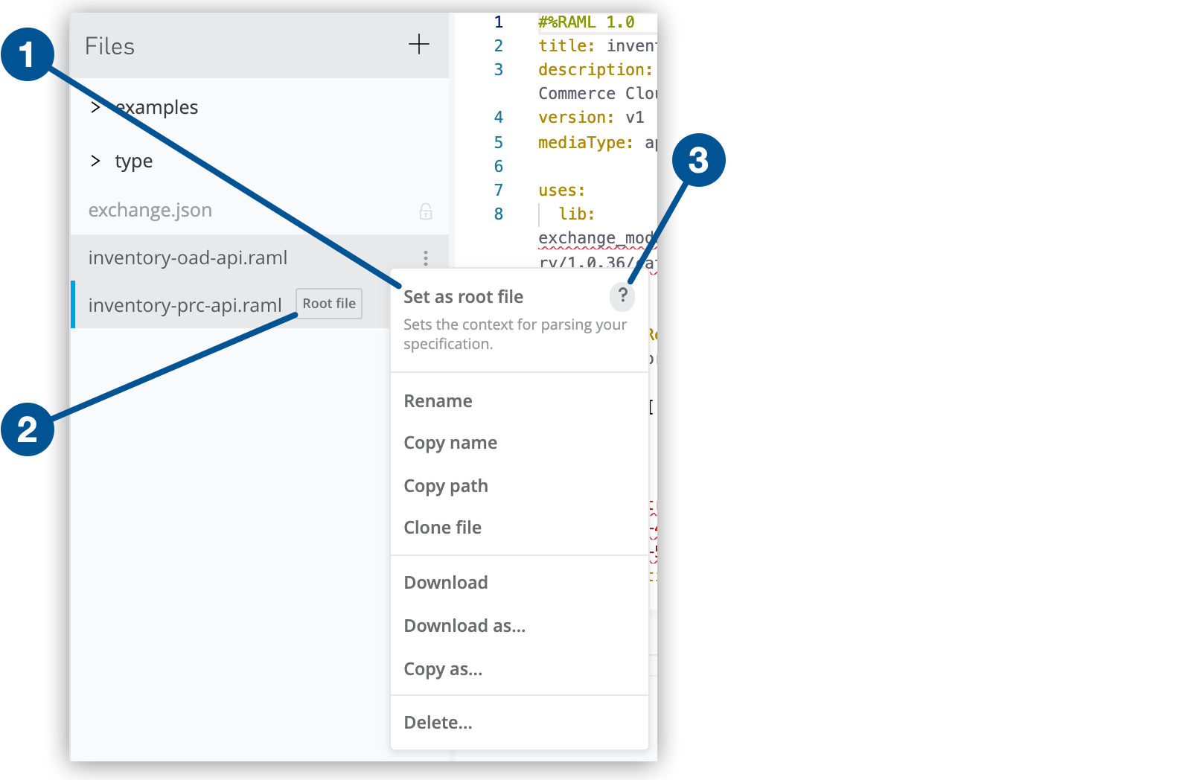Click the lock icon beside exchange.json

(x=426, y=211)
